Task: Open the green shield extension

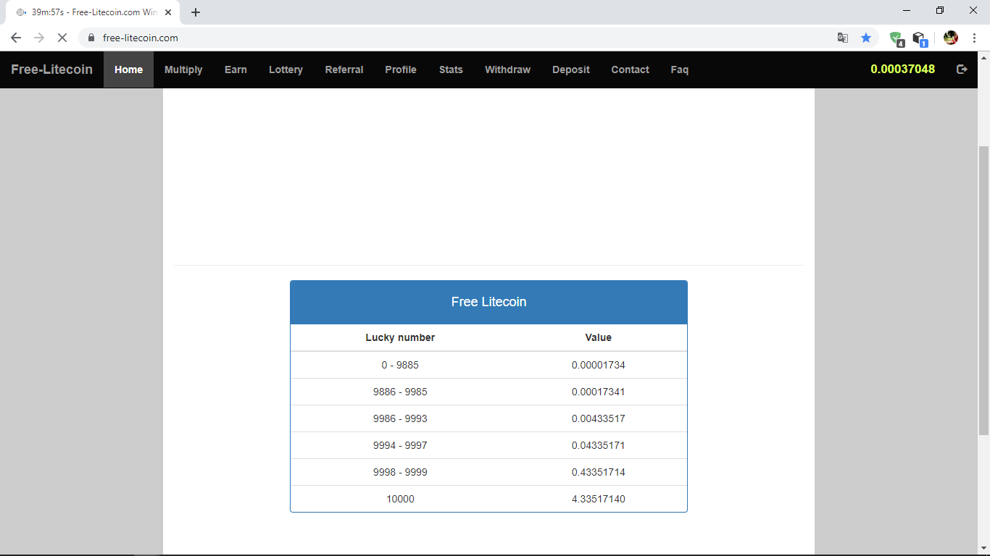Action: 897,38
